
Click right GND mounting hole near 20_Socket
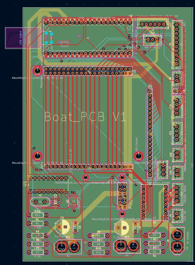tap(138, 156)
